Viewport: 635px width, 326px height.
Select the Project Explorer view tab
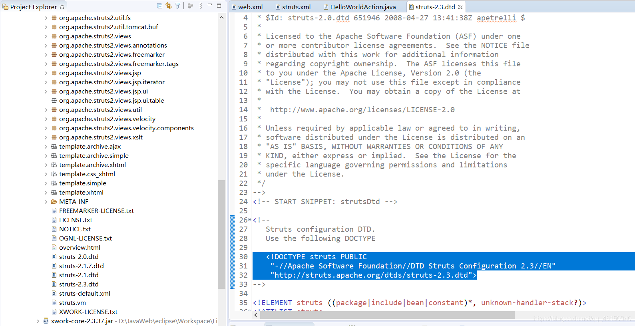coord(34,7)
